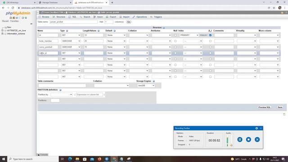Open Type dropdown in fourth highlighted row
Screen dimensions: 288x162
(x=71, y=53)
